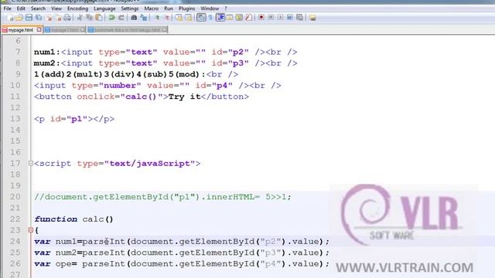Viewport: 495px width, 278px height.
Task: Click the <p id="p1"> line
Action: tap(74, 119)
